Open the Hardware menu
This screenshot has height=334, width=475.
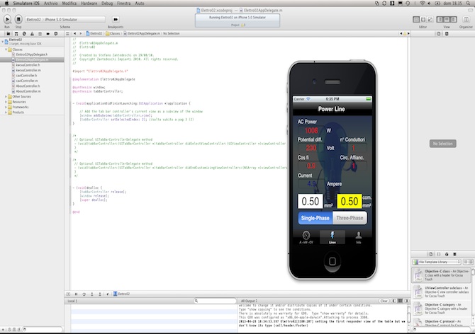[x=89, y=4]
